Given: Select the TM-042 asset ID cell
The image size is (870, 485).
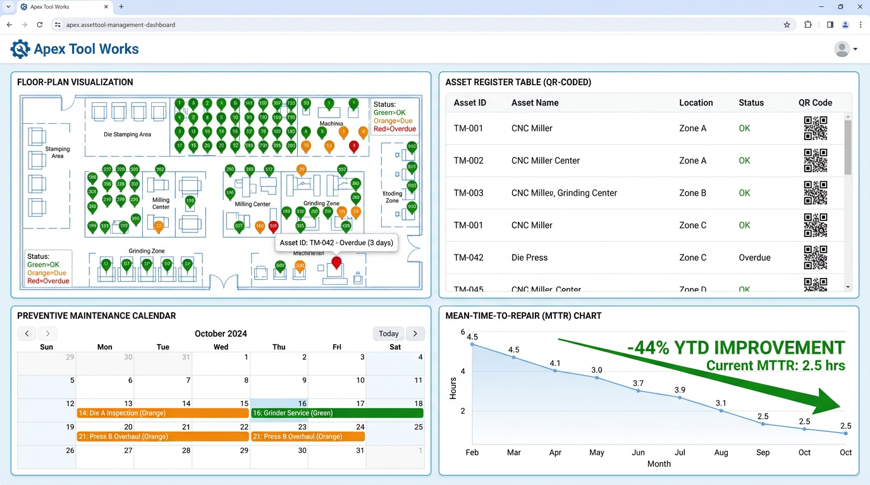Looking at the screenshot, I should coord(469,258).
